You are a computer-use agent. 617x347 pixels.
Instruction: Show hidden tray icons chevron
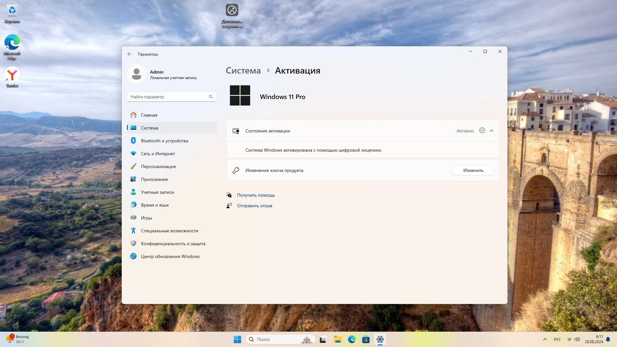tap(545, 339)
